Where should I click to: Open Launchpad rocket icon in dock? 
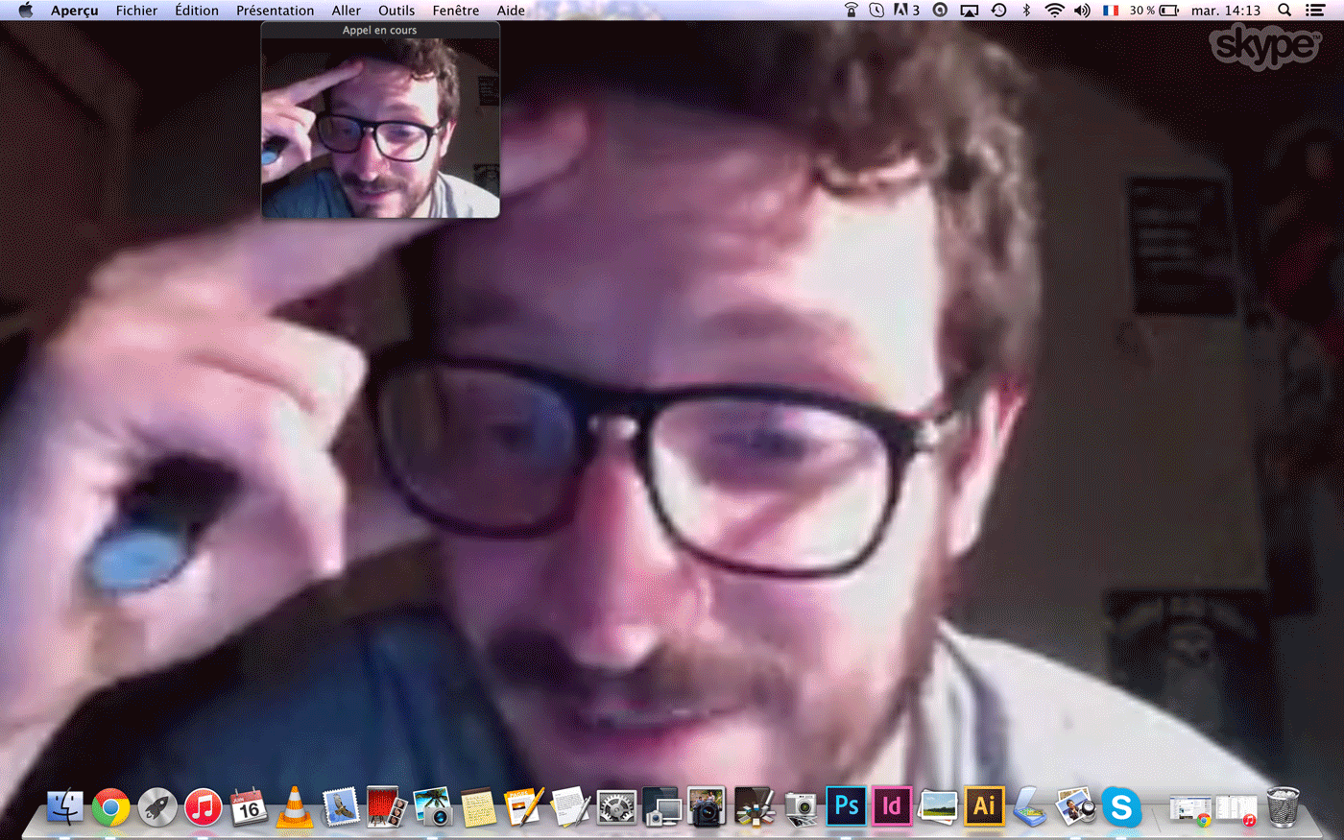pyautogui.click(x=156, y=807)
